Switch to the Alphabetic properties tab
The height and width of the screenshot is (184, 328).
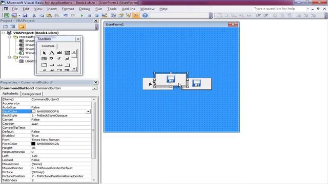coord(10,94)
